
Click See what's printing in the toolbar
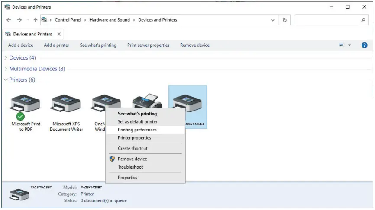pyautogui.click(x=98, y=45)
